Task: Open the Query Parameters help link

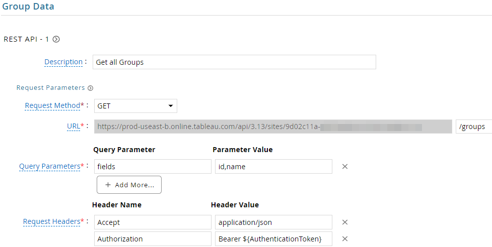Action: [x=49, y=166]
